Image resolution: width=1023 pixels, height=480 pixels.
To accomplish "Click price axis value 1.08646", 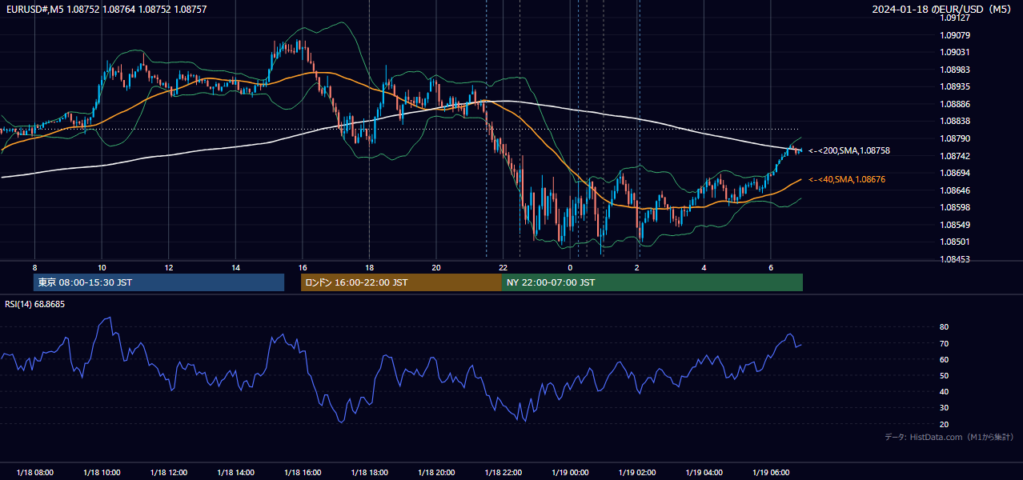I will (x=955, y=190).
